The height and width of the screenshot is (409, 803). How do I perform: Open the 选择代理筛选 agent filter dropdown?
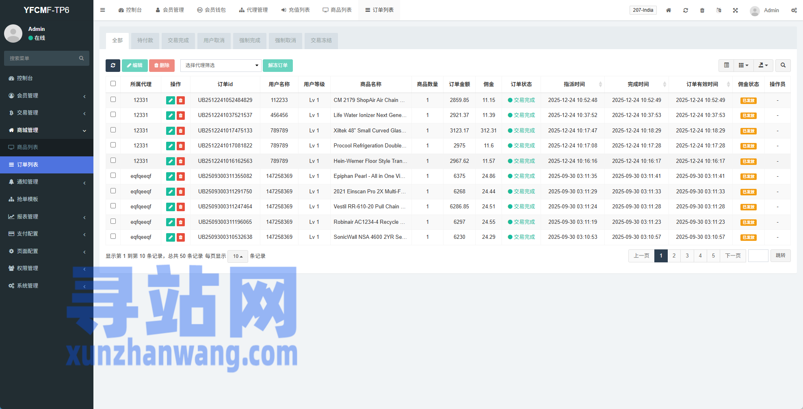[x=221, y=65]
